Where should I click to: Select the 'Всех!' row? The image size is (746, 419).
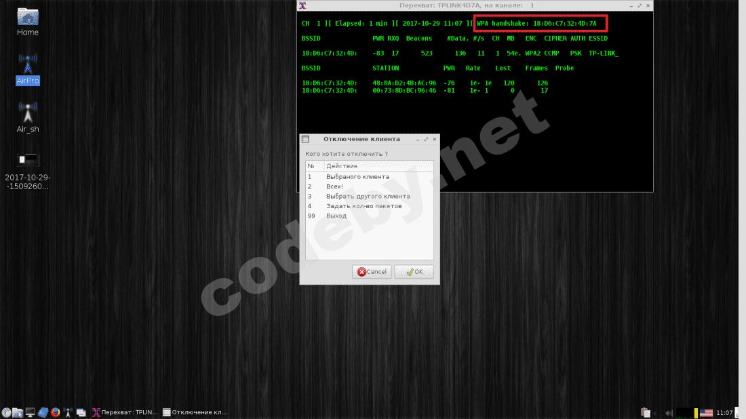[x=369, y=186]
